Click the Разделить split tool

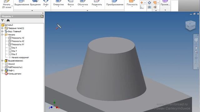click(x=97, y=3)
